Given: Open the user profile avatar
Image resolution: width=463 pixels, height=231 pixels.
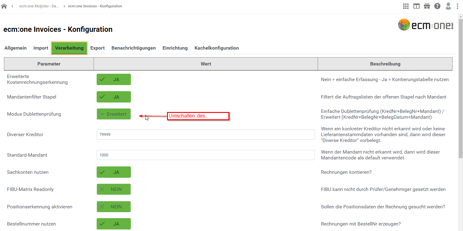Looking at the screenshot, I should 448,6.
